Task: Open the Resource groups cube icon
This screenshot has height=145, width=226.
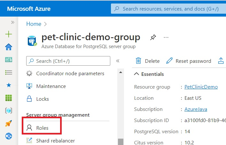Action: [9, 111]
